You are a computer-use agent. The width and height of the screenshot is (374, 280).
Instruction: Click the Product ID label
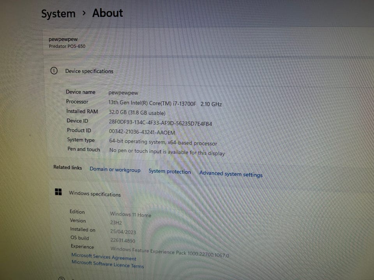79,131
